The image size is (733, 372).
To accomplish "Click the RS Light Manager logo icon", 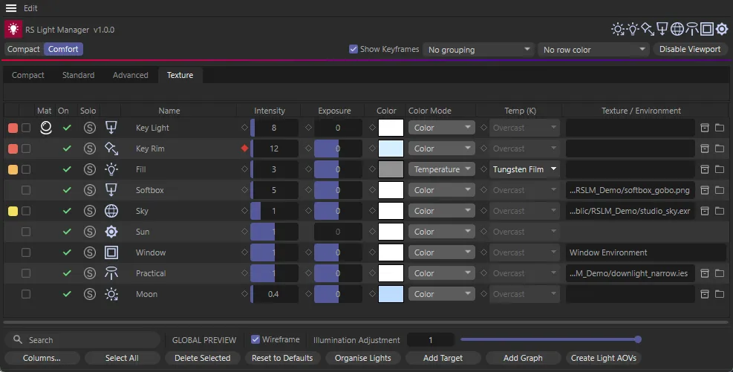I will (x=13, y=29).
